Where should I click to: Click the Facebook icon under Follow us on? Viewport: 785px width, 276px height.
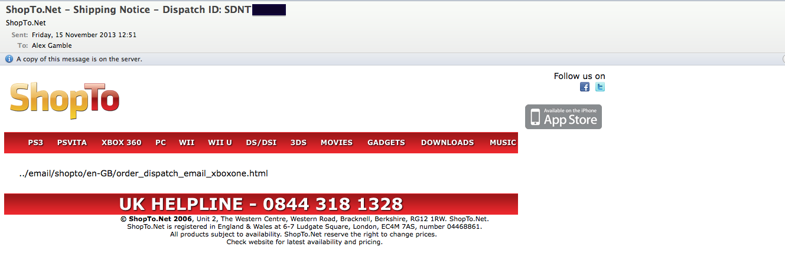point(585,87)
